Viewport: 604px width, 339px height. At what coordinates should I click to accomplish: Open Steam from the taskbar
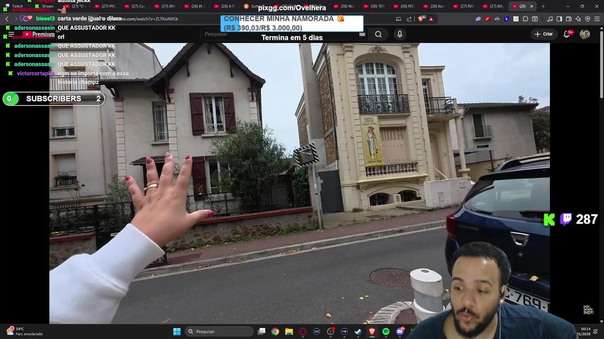point(358,331)
